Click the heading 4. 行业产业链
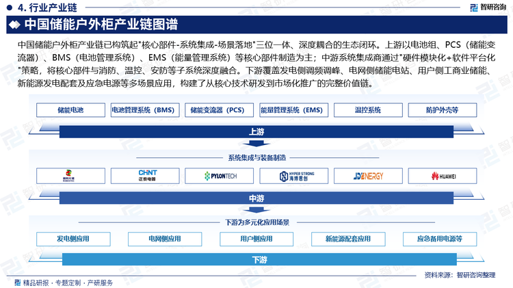The height and width of the screenshot is (288, 513). (x=47, y=8)
